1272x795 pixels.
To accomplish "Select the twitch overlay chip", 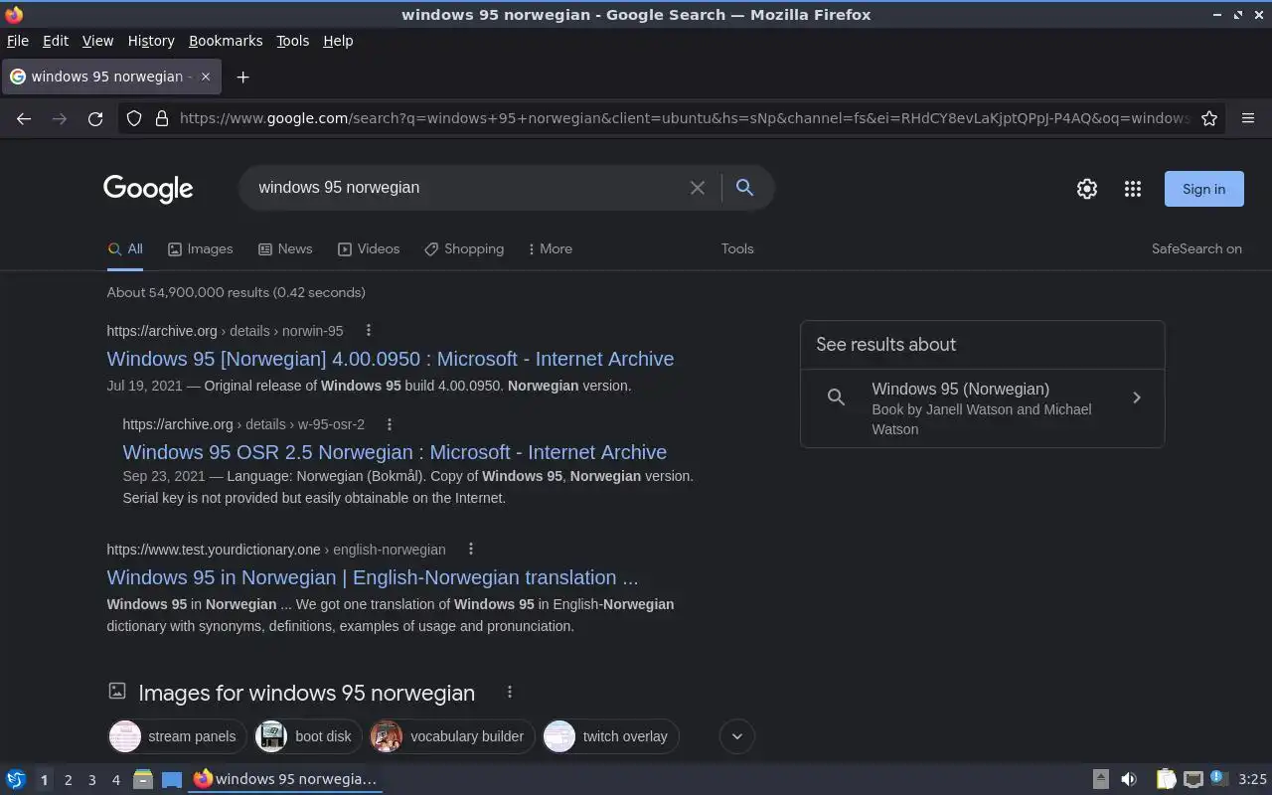I will pos(610,736).
